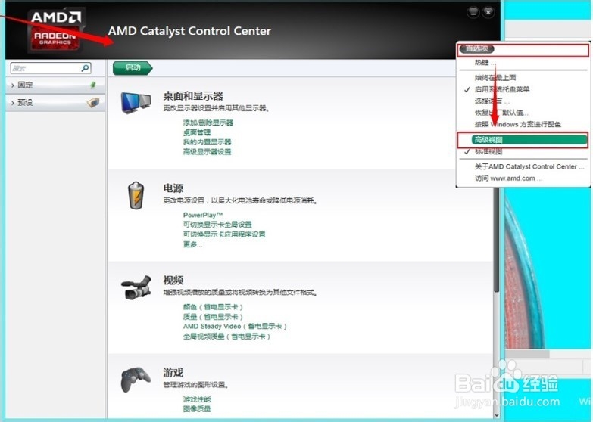Click the green pin icon beside 固定
The image size is (593, 422).
click(x=93, y=85)
